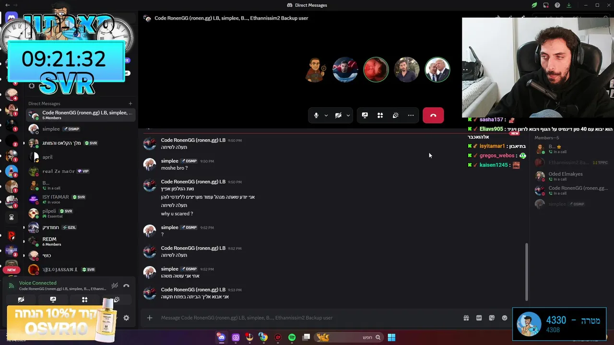Viewport: 614px width, 345px height.
Task: Click the green leaf icon in title bar
Action: tap(534, 5)
